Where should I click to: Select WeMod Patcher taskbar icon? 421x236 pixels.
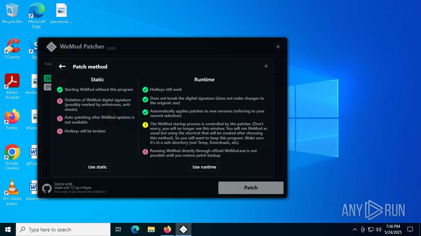pos(184,229)
